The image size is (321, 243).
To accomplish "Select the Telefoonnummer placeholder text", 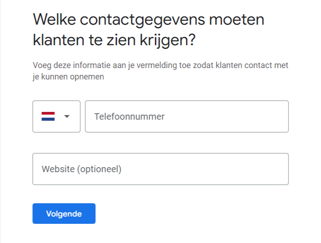I will pos(129,116).
